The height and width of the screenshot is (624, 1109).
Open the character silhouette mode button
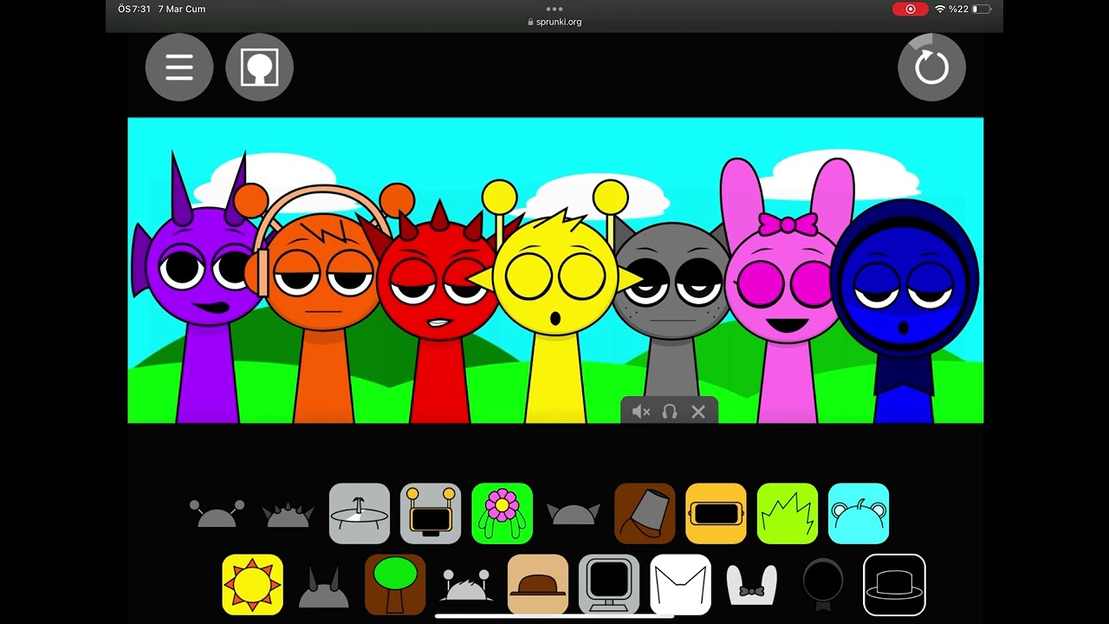(259, 67)
